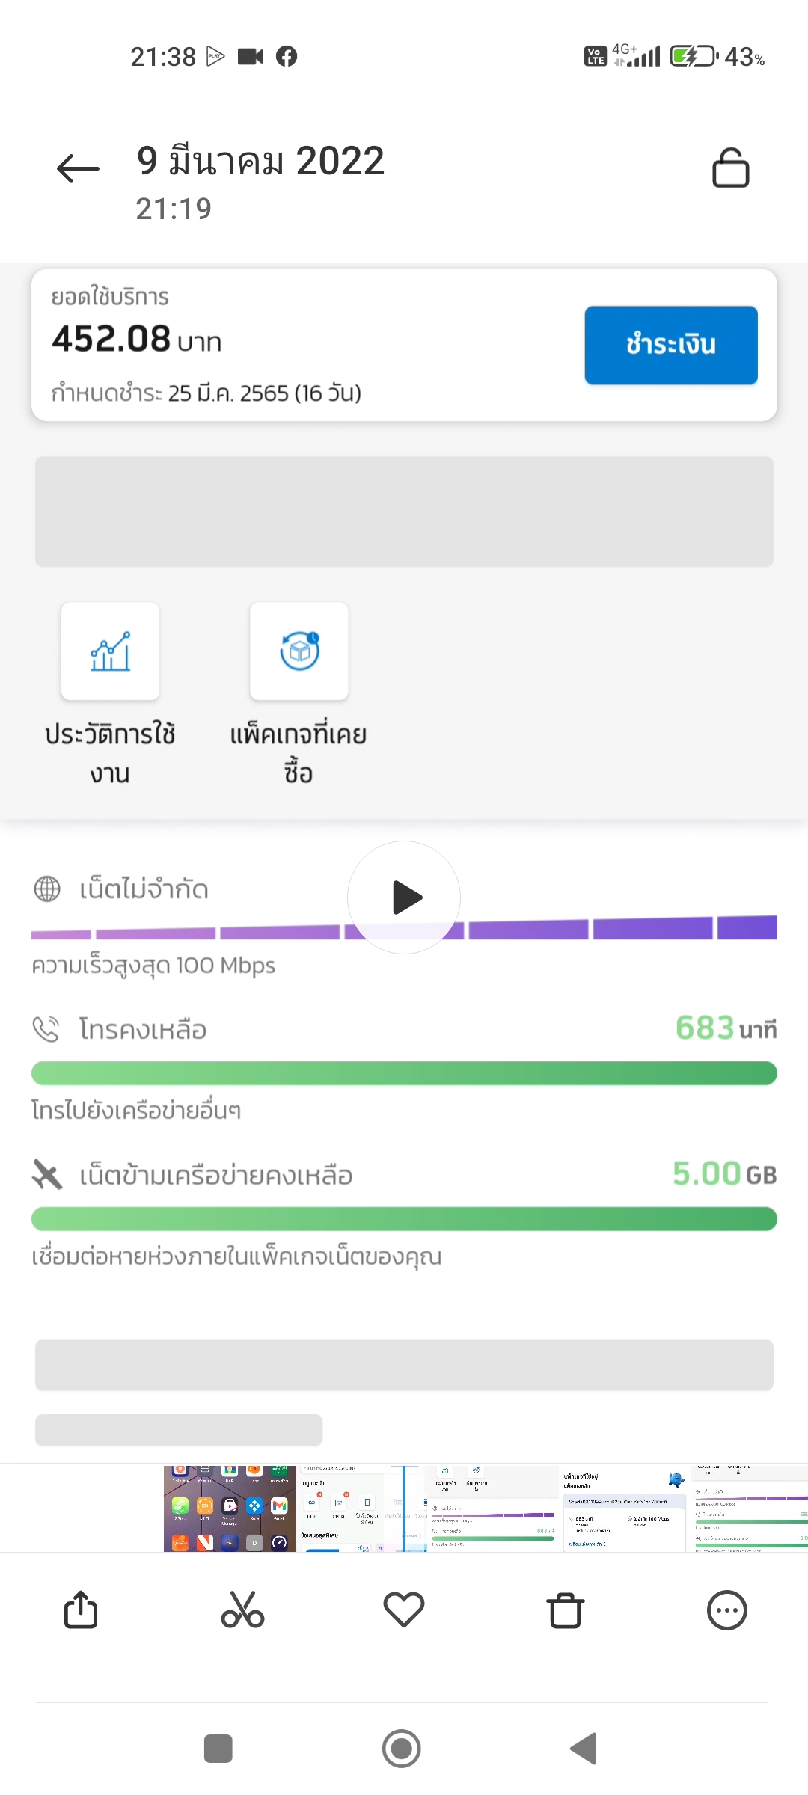808x1795 pixels.
Task: Open the more options three-dot menu
Action: click(726, 1610)
